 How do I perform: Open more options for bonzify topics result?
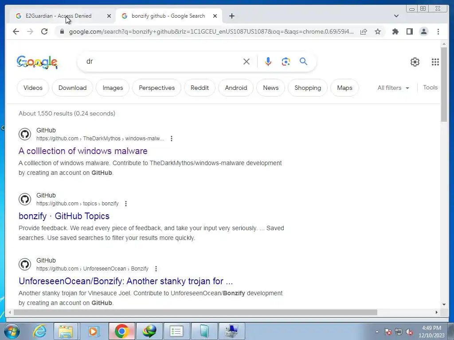click(125, 204)
